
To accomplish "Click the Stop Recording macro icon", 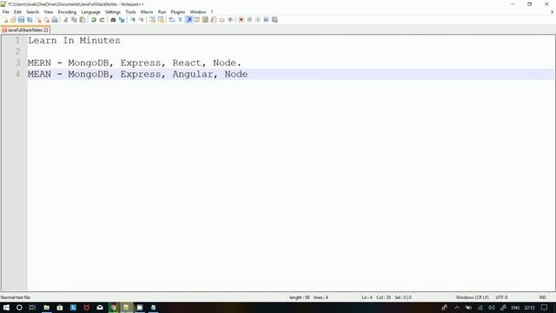I will tap(249, 19).
